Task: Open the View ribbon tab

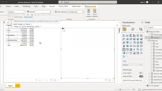Action: [x=36, y=6]
